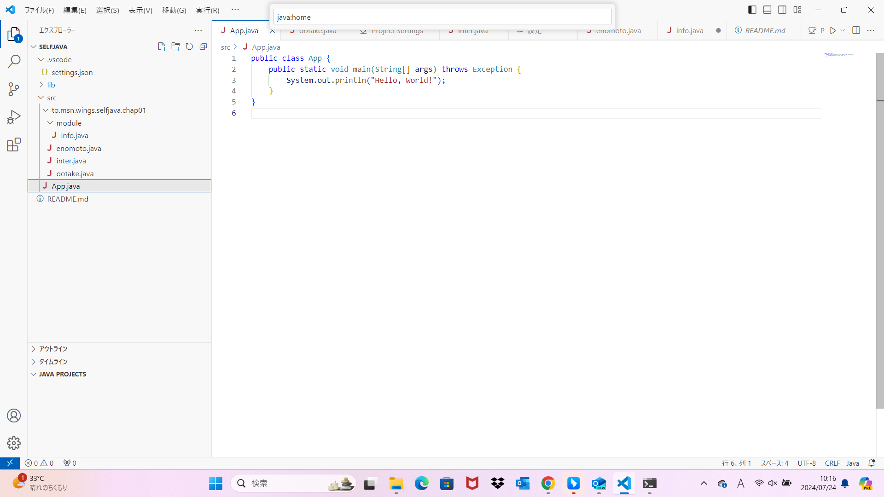Switch to the info.java tab

click(689, 30)
